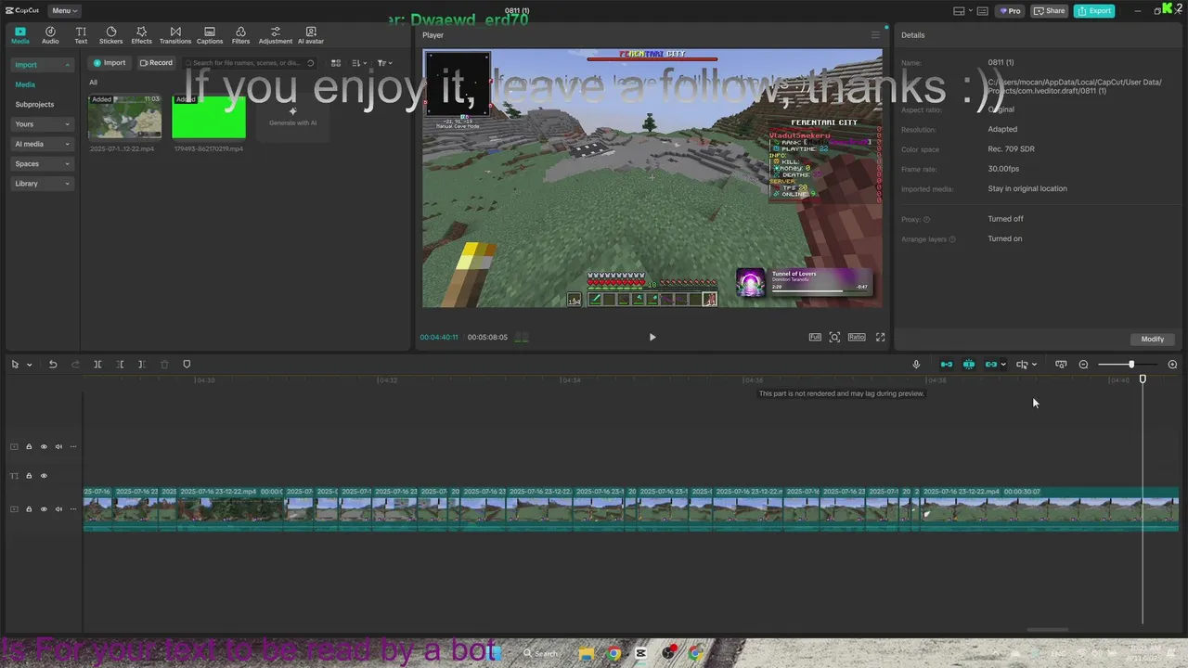Open preview axis settings icon
1188x668 pixels.
click(1061, 365)
